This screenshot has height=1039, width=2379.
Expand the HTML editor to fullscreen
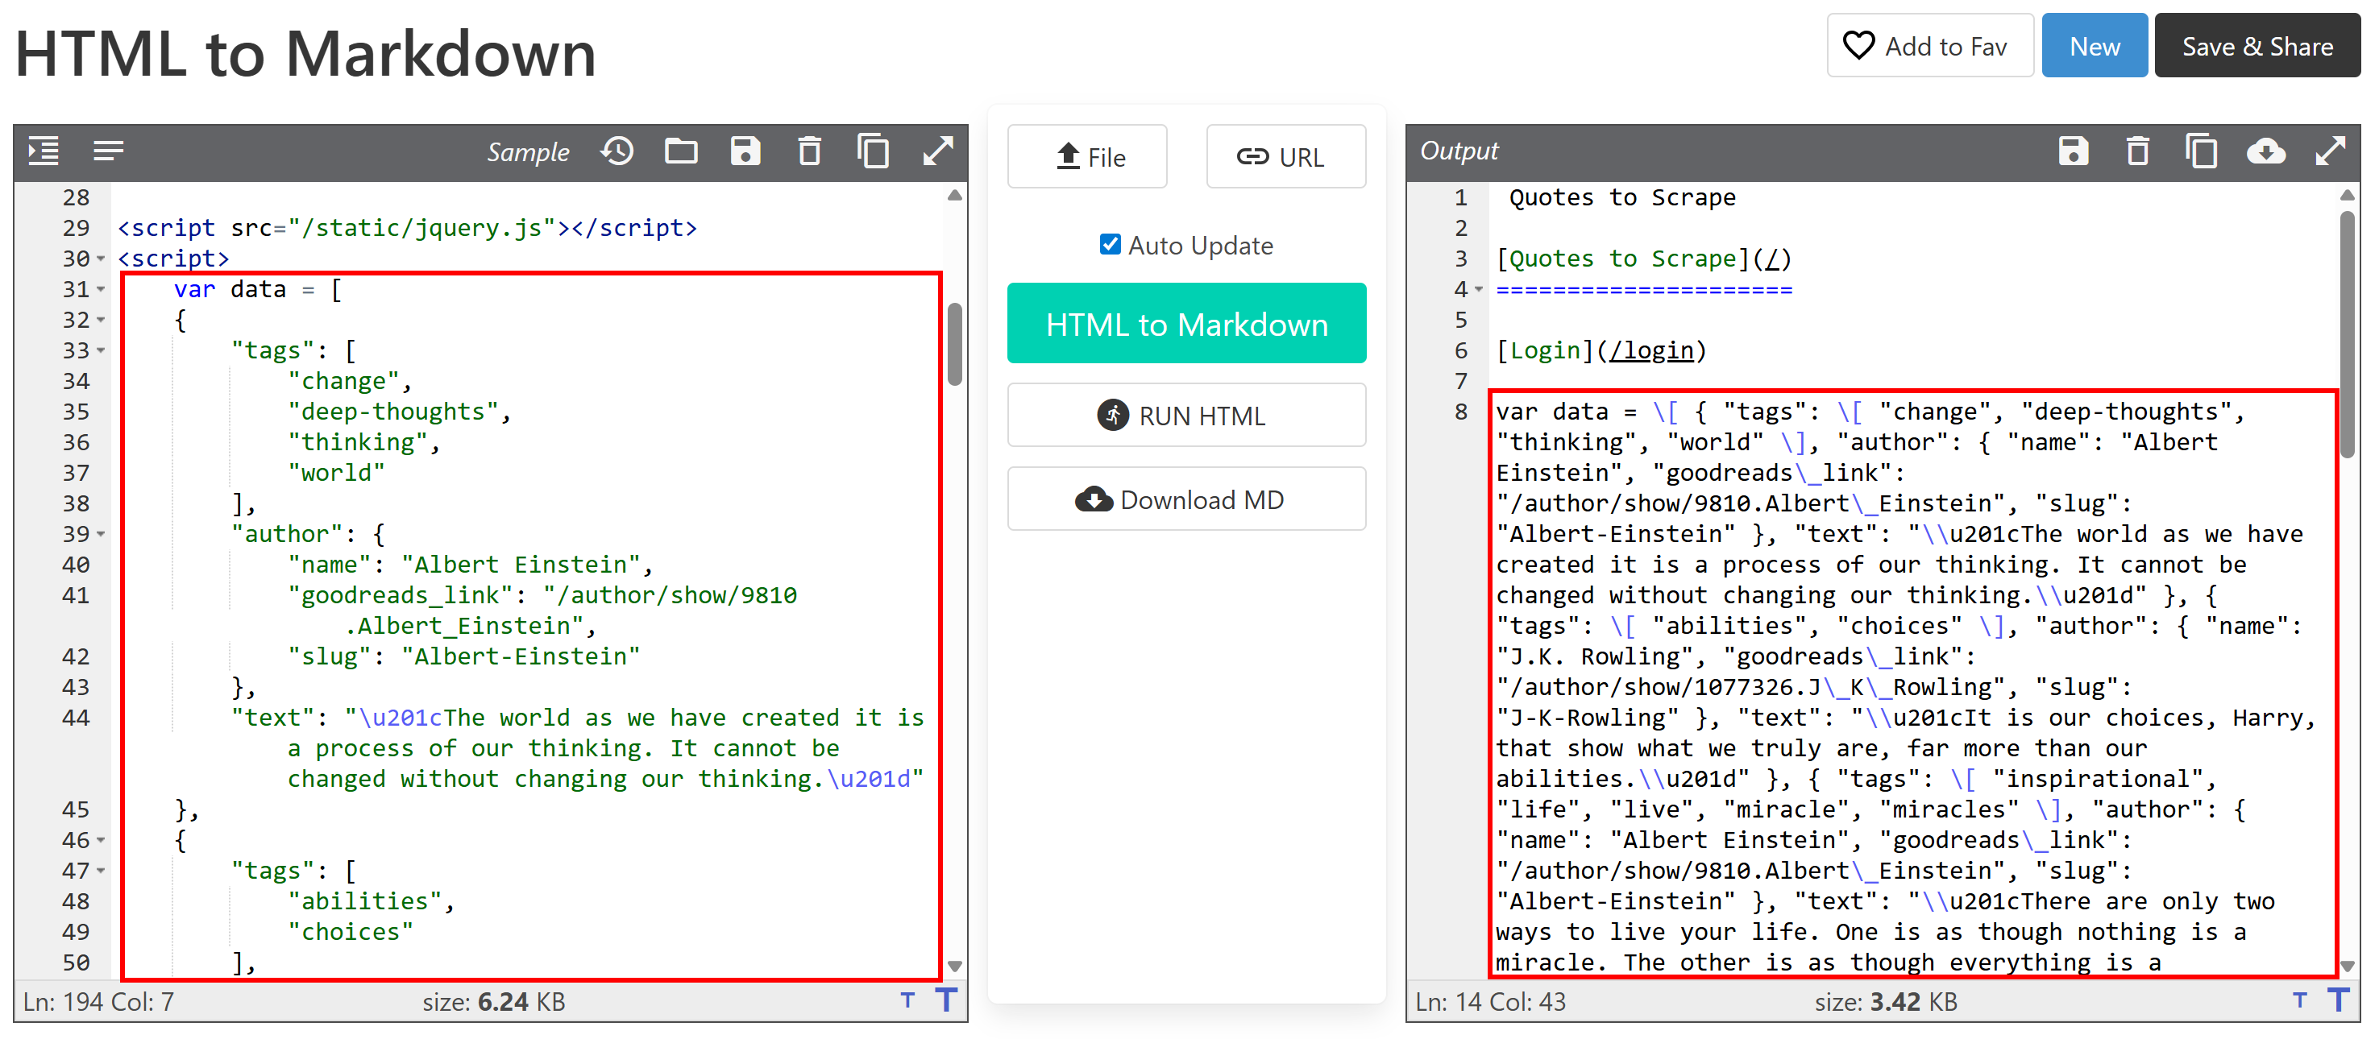pos(937,151)
